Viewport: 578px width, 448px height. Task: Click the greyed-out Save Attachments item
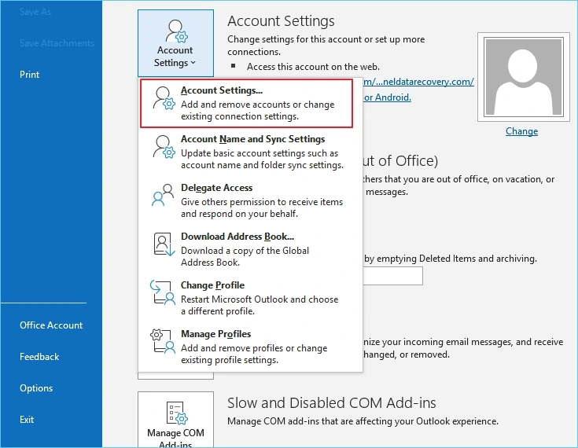[57, 43]
